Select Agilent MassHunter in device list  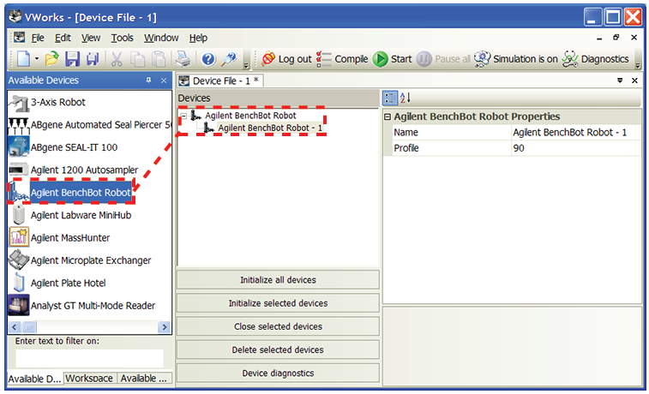tap(69, 238)
